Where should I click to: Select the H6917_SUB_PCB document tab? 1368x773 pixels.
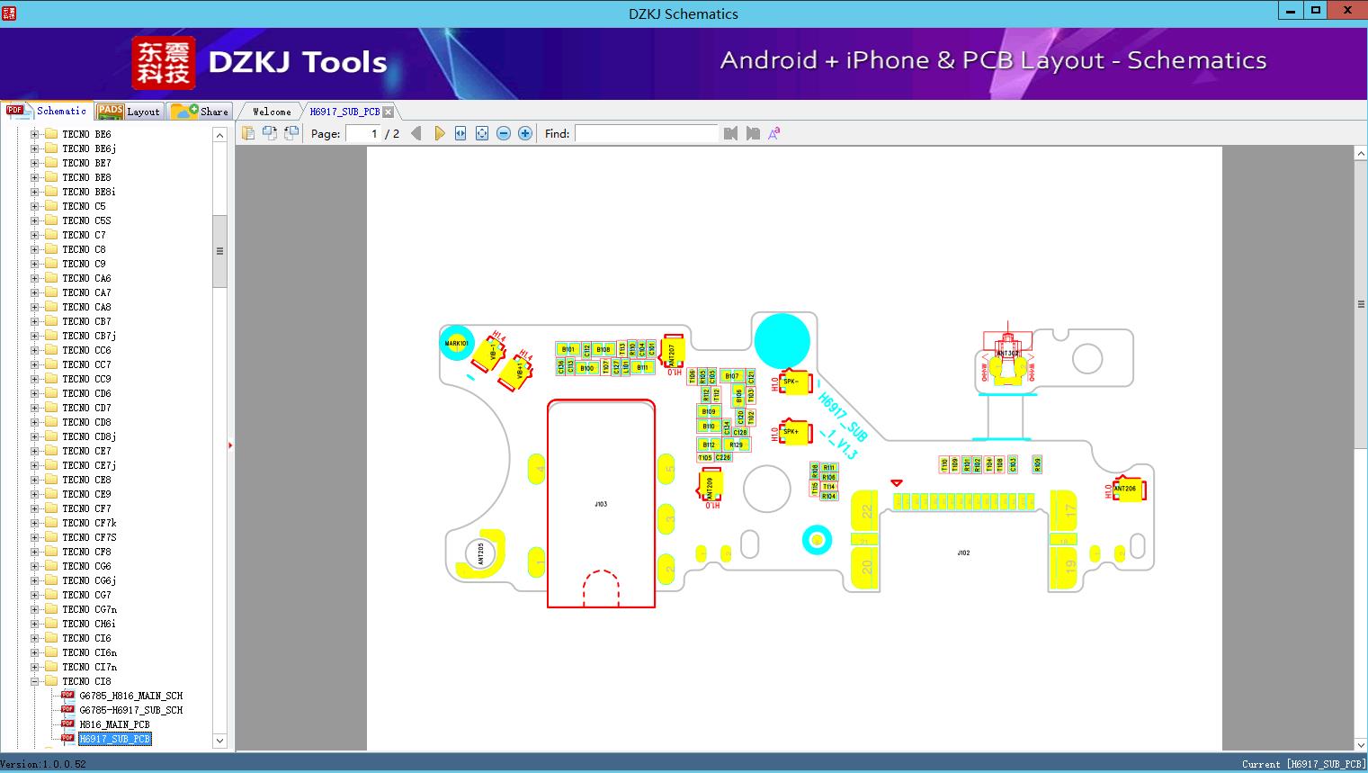coord(344,112)
